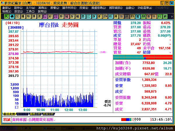Open the 金融(C) menu
The image size is (175, 131).
(x=130, y=8)
